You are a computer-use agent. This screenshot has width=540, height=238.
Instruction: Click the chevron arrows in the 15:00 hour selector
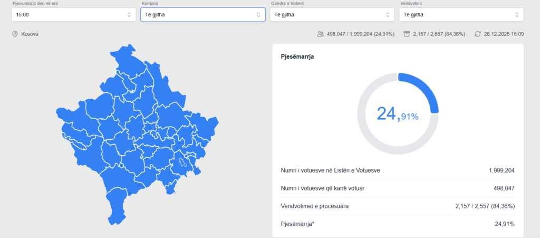129,14
